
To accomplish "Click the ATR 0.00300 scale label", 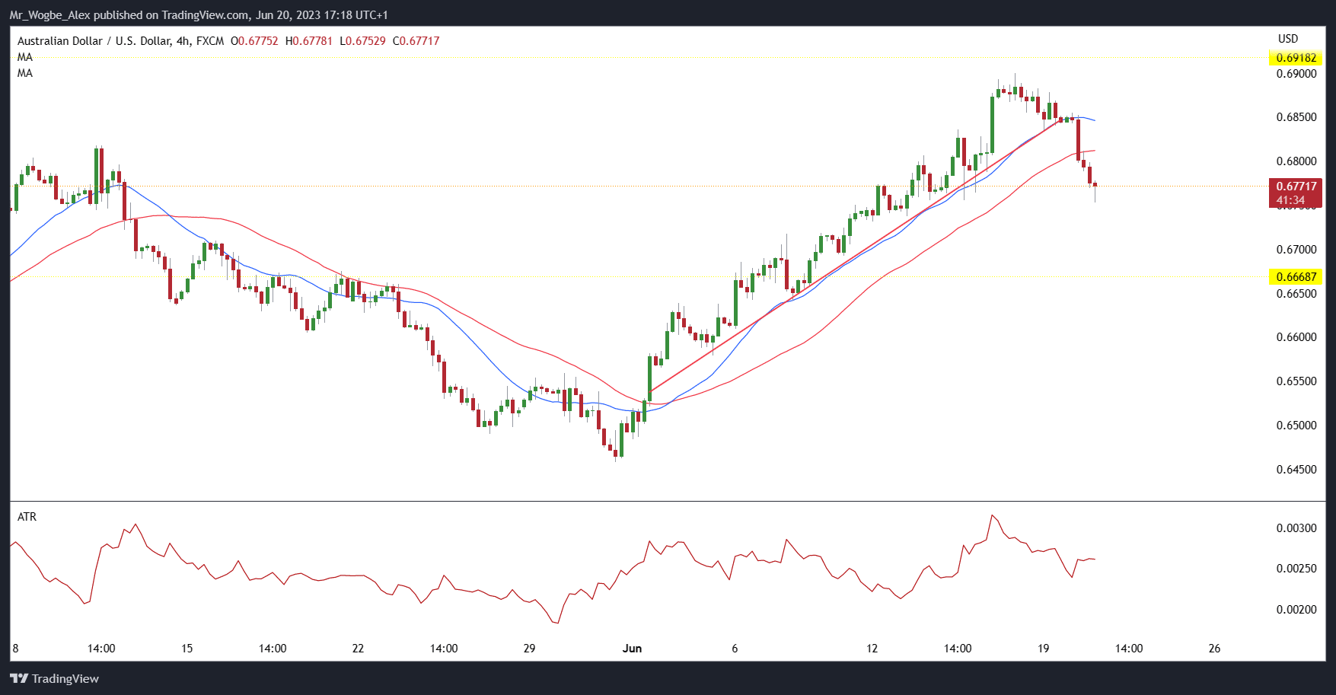I will pos(1296,528).
